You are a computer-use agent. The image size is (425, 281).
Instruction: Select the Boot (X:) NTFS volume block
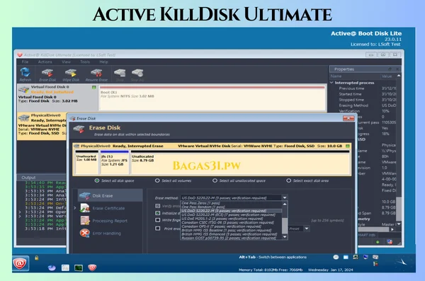point(212,98)
